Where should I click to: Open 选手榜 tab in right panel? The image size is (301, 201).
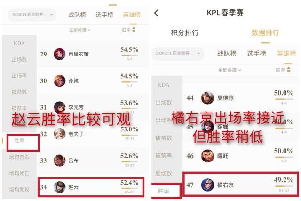(x=256, y=54)
